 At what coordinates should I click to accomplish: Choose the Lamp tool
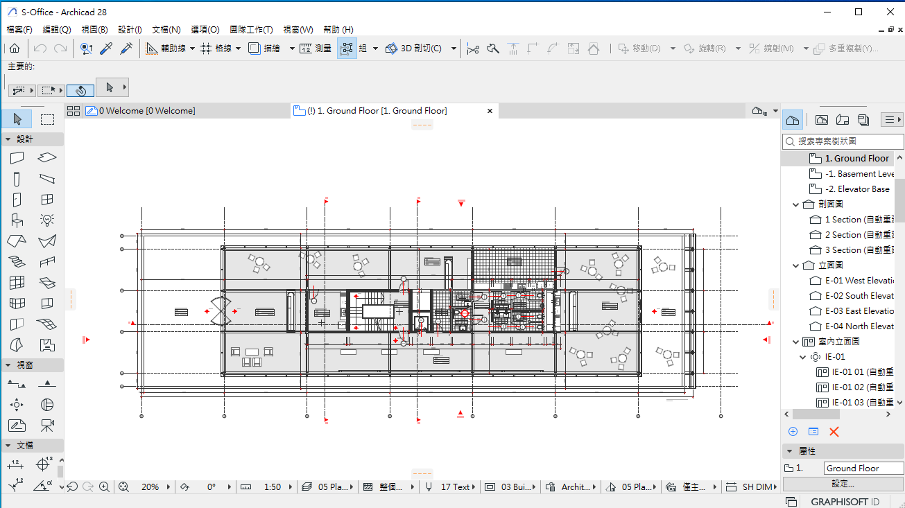point(47,220)
